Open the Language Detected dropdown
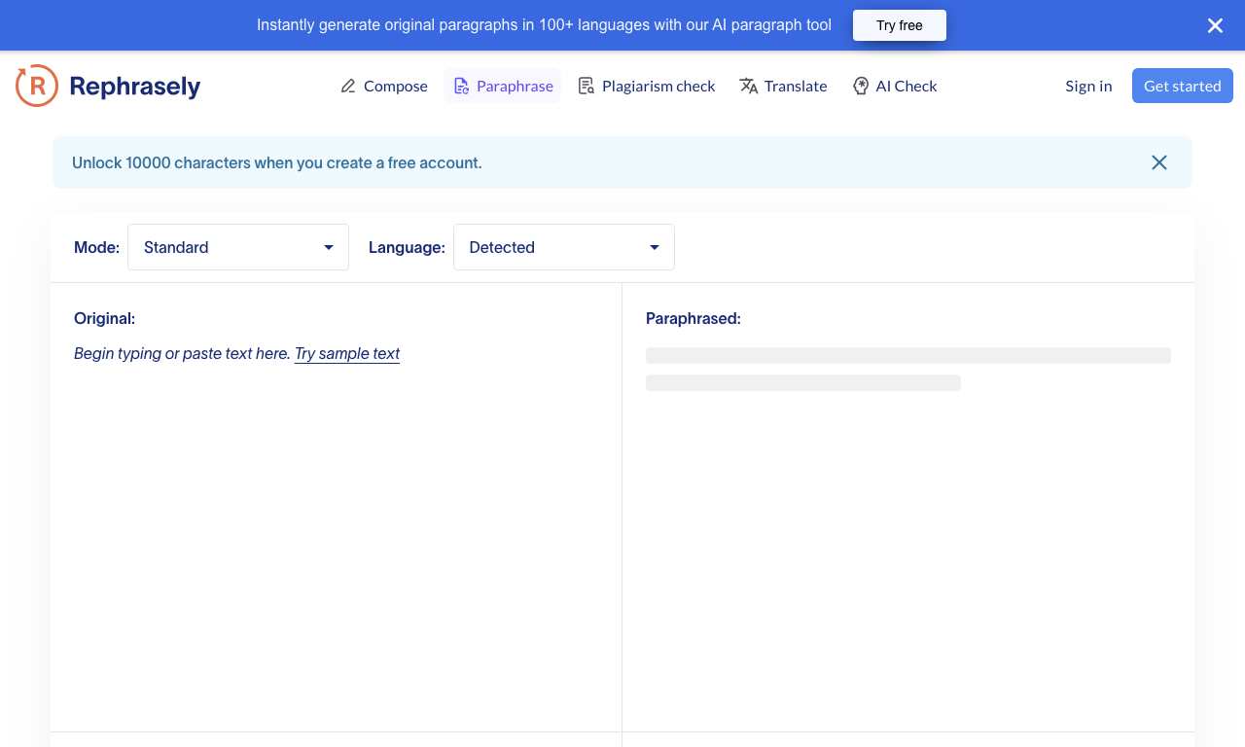This screenshot has width=1245, height=747. (x=564, y=247)
